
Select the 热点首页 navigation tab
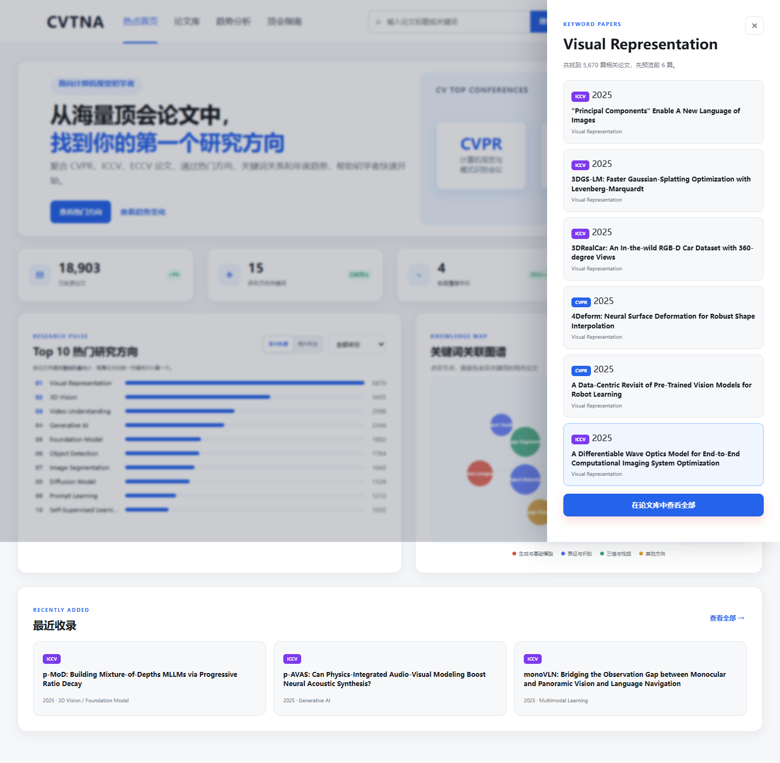140,21
